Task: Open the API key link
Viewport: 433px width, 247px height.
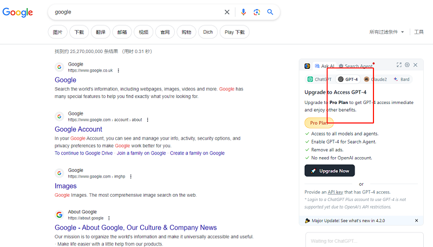Action: click(335, 192)
